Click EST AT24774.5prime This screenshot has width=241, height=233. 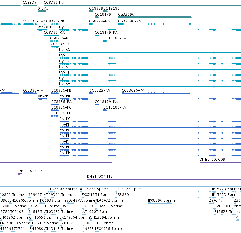[94, 189]
